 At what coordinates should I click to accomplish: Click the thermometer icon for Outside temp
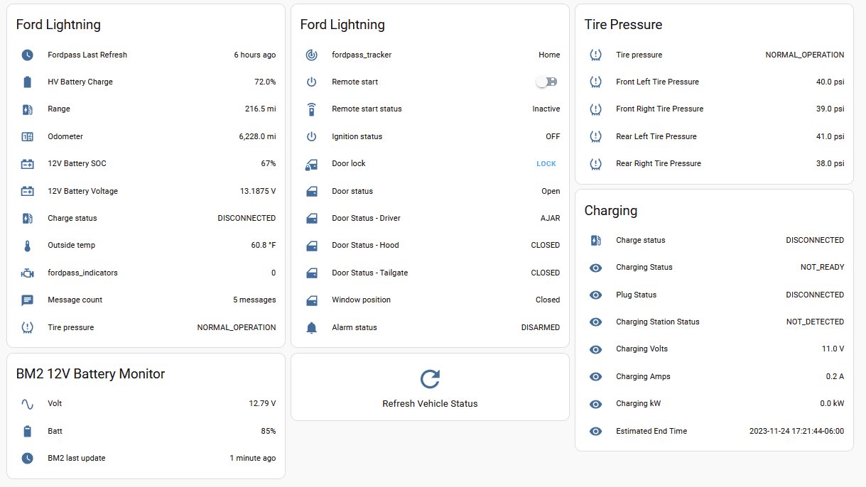(x=27, y=246)
